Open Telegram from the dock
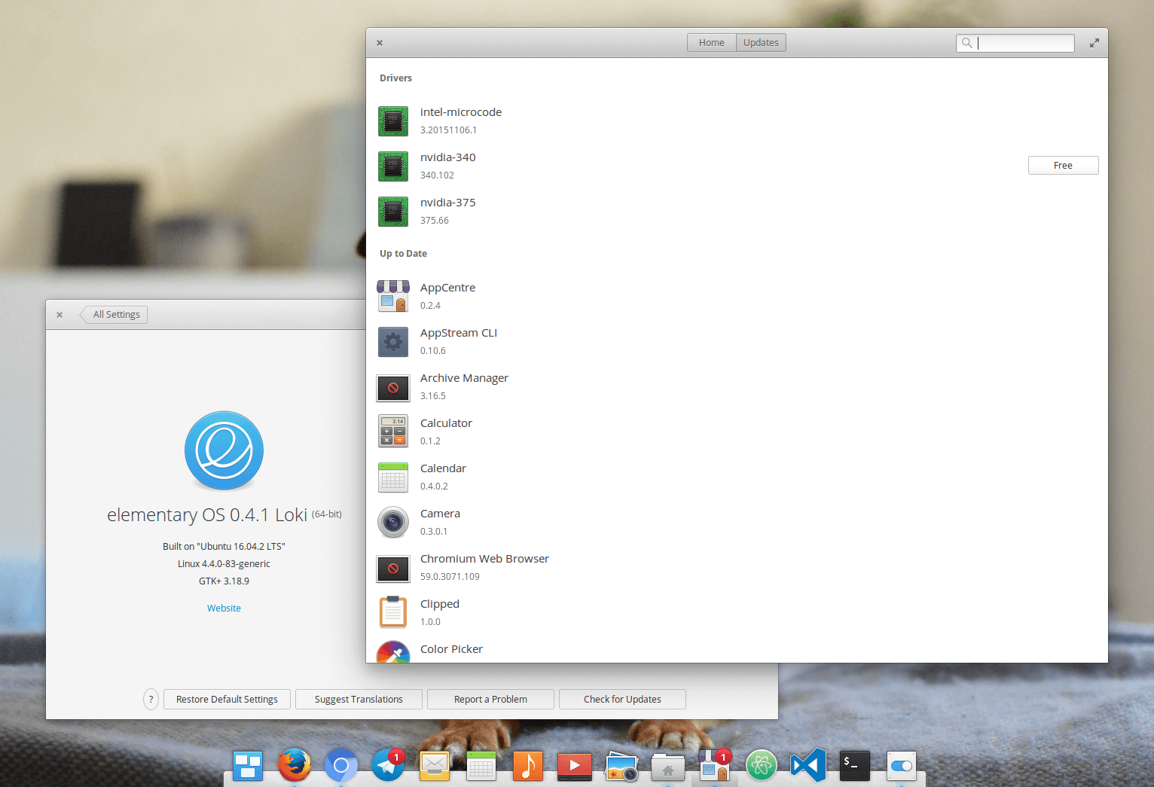1154x787 pixels. 388,766
